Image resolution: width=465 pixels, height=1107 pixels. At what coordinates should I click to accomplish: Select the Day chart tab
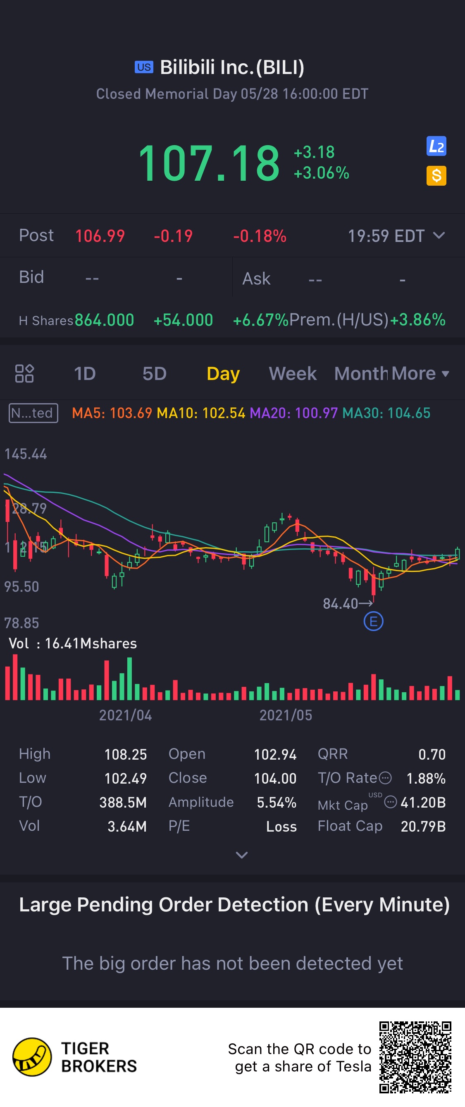pos(223,373)
